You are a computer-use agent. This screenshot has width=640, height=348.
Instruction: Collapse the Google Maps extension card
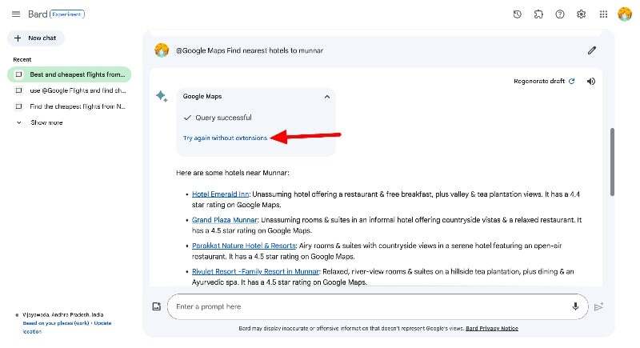(x=327, y=97)
